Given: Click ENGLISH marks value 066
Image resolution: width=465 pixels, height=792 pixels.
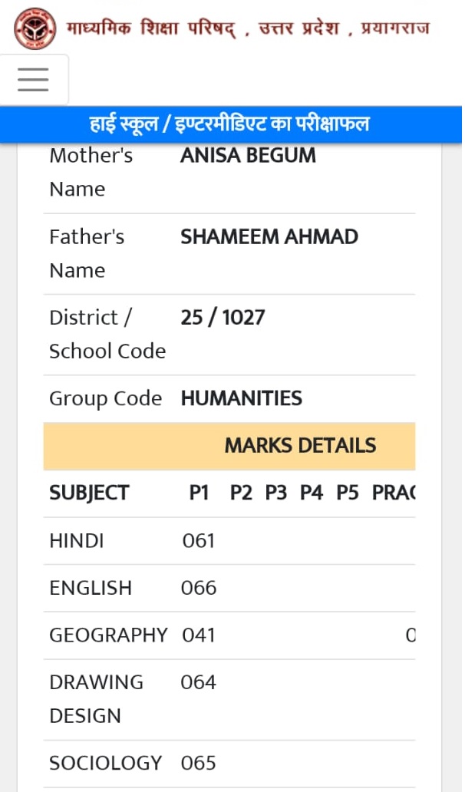Looking at the screenshot, I should [x=199, y=588].
